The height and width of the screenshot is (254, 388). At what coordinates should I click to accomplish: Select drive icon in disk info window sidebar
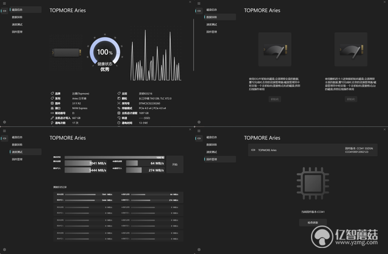[x=4, y=11]
